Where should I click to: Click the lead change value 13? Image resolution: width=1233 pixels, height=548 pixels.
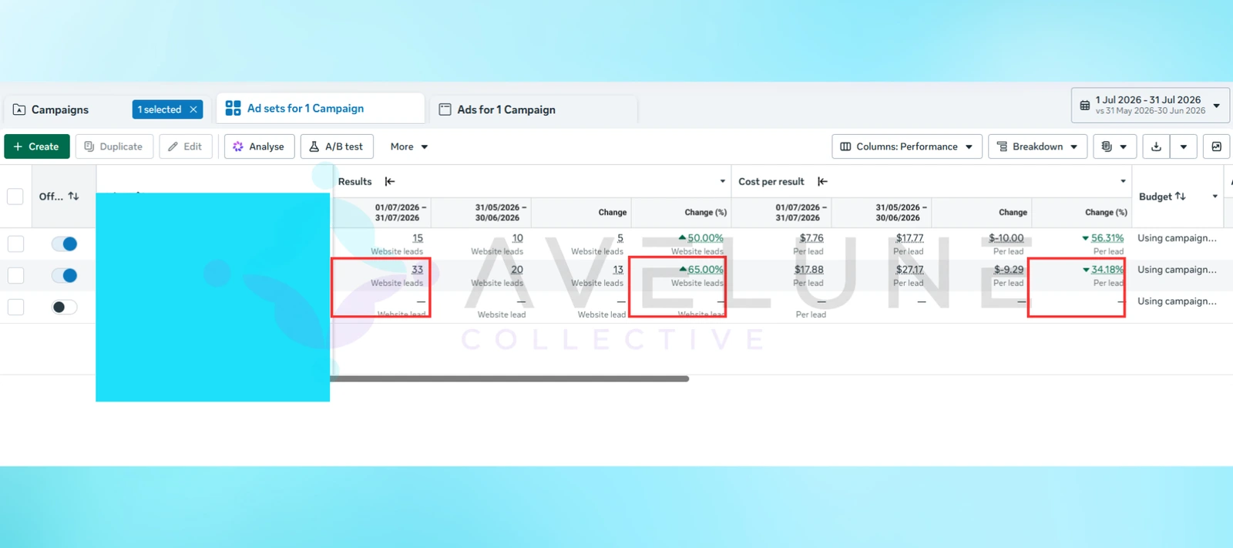point(618,270)
